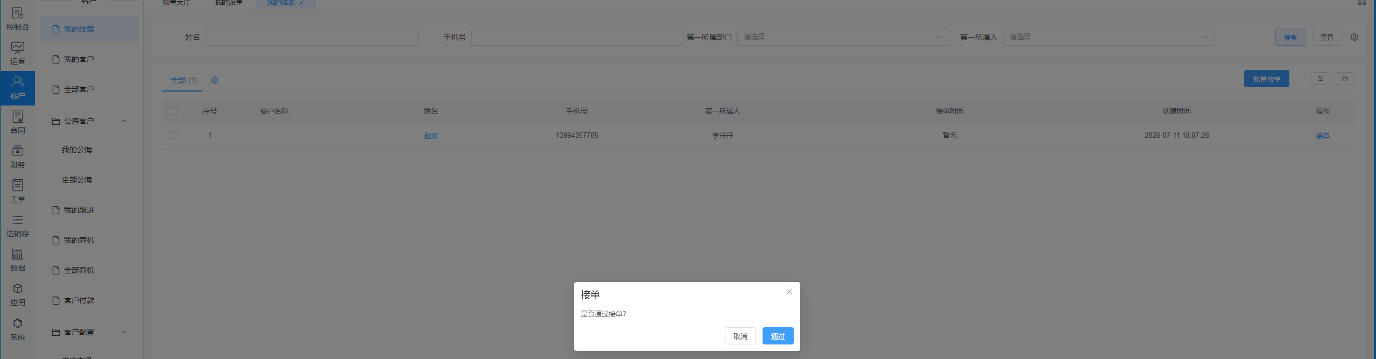This screenshot has width=1376, height=359.
Task: Open the 数据 data module
Action: pos(17,260)
